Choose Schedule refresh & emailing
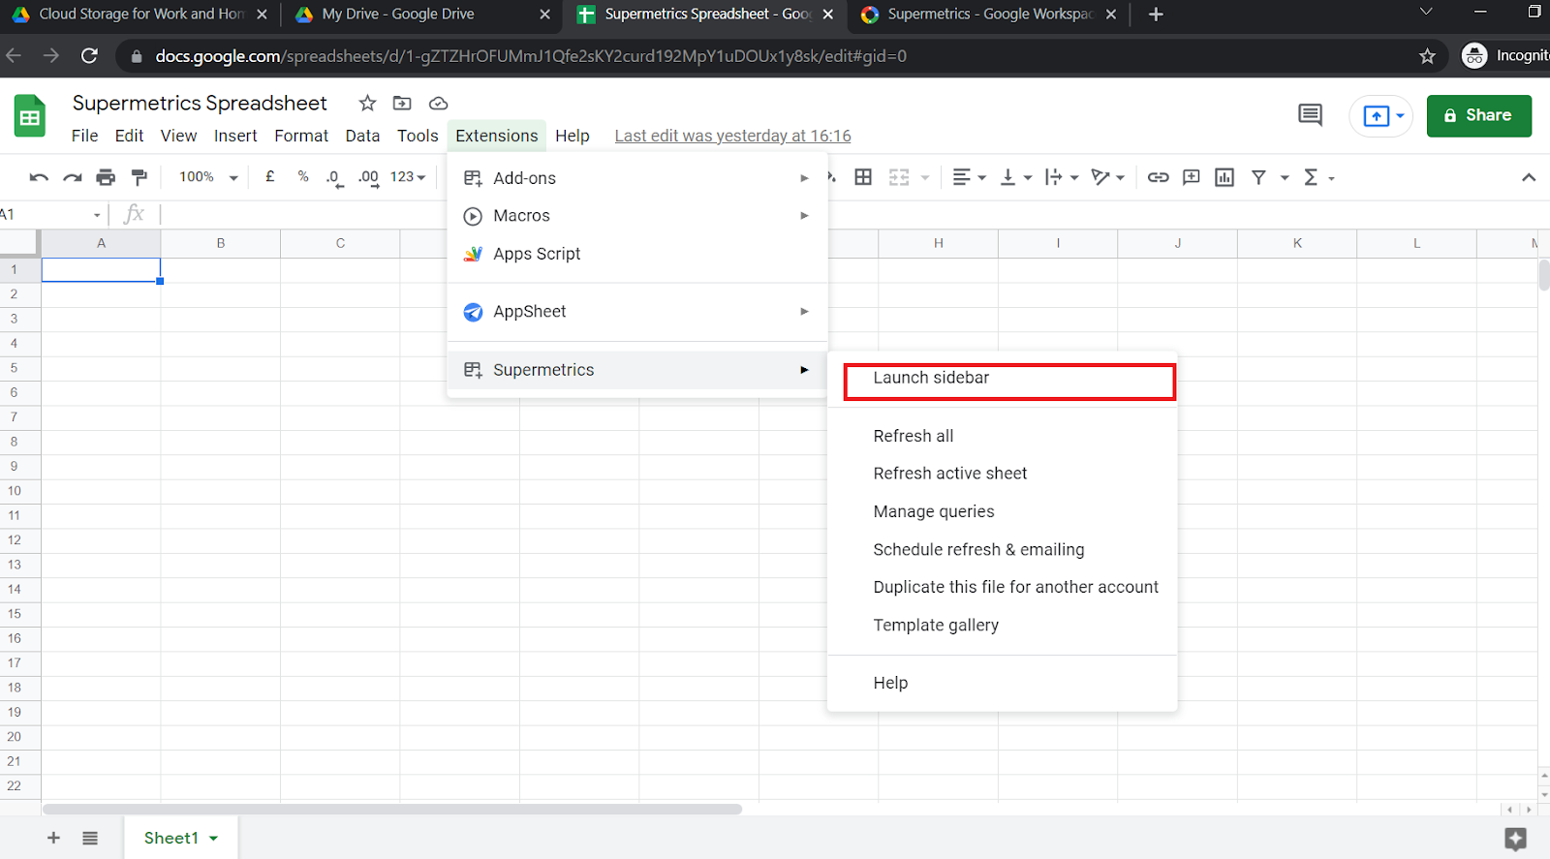The image size is (1550, 859). (x=1003, y=549)
